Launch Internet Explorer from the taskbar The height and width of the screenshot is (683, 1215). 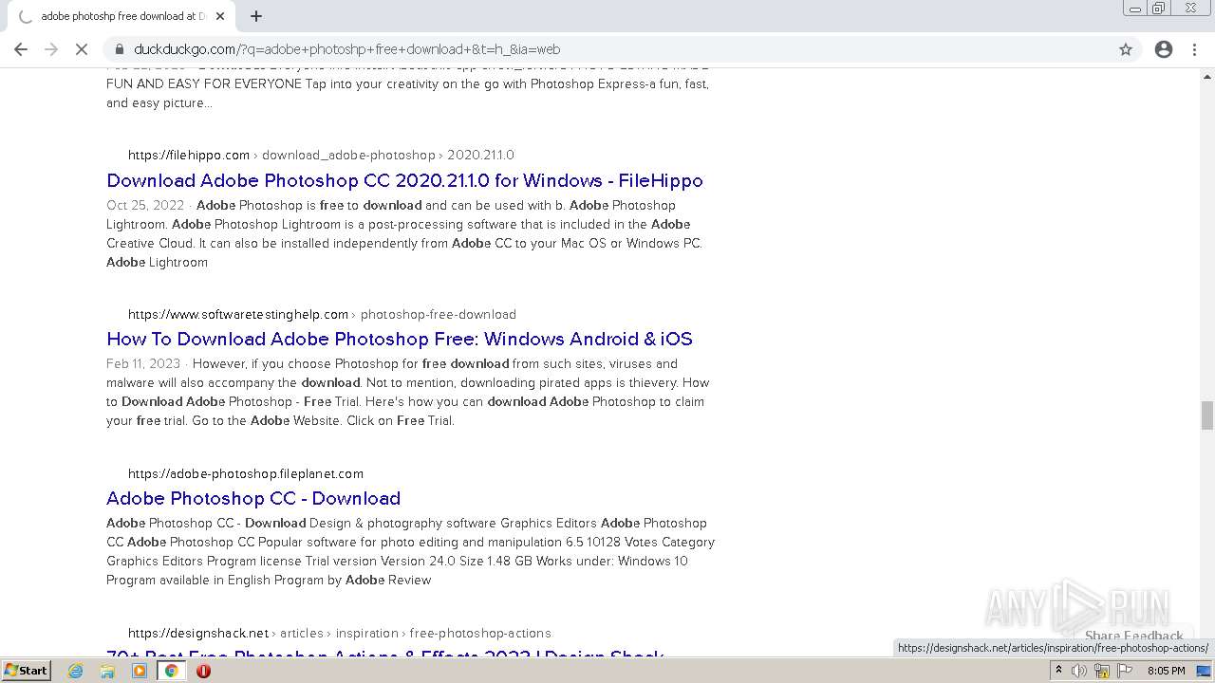pyautogui.click(x=76, y=671)
